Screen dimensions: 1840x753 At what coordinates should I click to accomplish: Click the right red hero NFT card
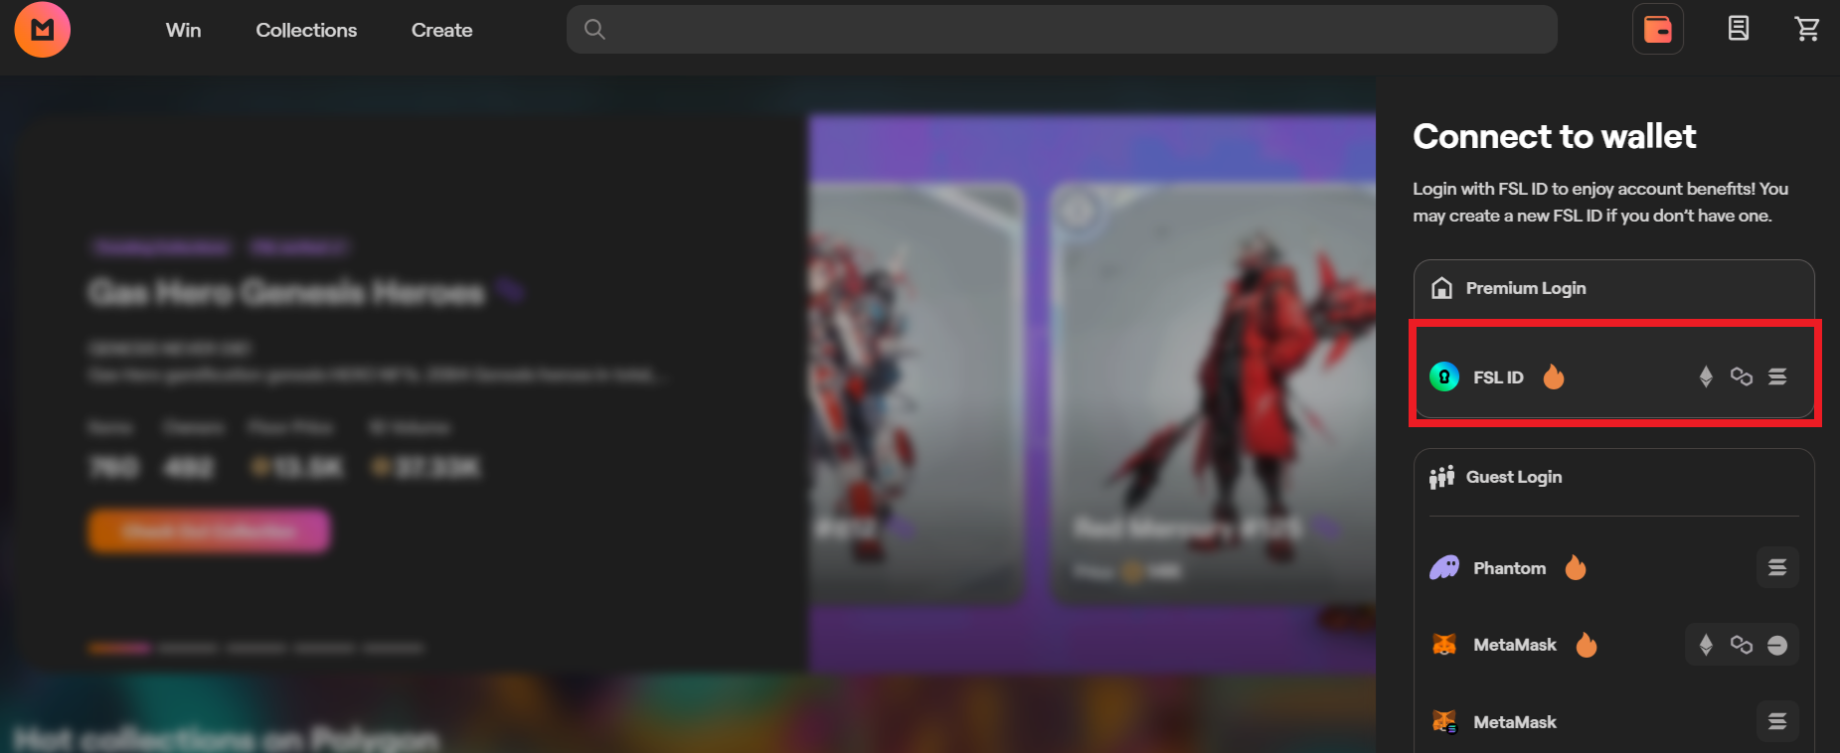click(x=1213, y=392)
